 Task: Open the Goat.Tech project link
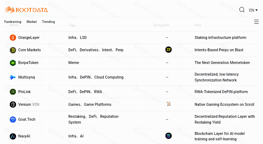point(27,119)
